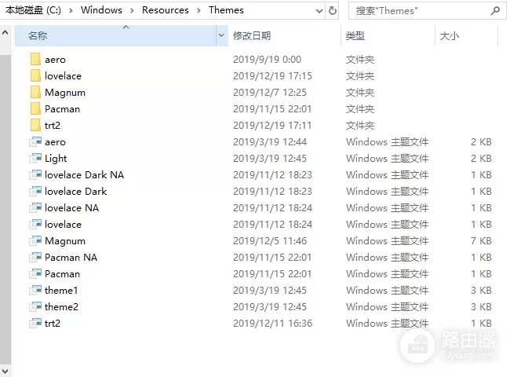Click Themes in breadcrumb path
The width and height of the screenshot is (510, 377).
(x=226, y=10)
